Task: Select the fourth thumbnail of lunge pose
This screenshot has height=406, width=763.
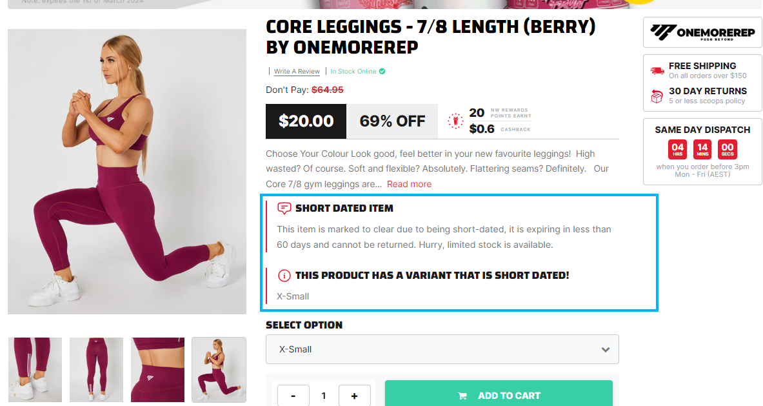Action: 219,370
